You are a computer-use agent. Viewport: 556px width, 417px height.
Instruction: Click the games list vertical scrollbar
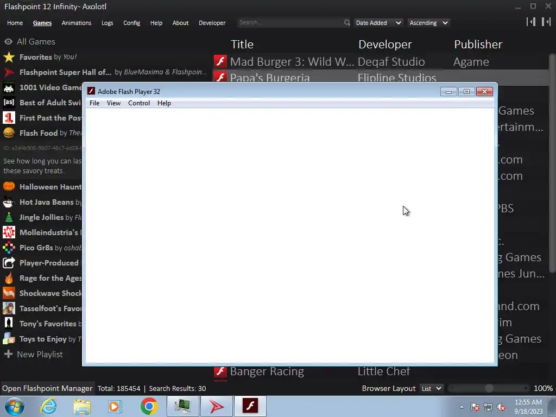point(552,163)
